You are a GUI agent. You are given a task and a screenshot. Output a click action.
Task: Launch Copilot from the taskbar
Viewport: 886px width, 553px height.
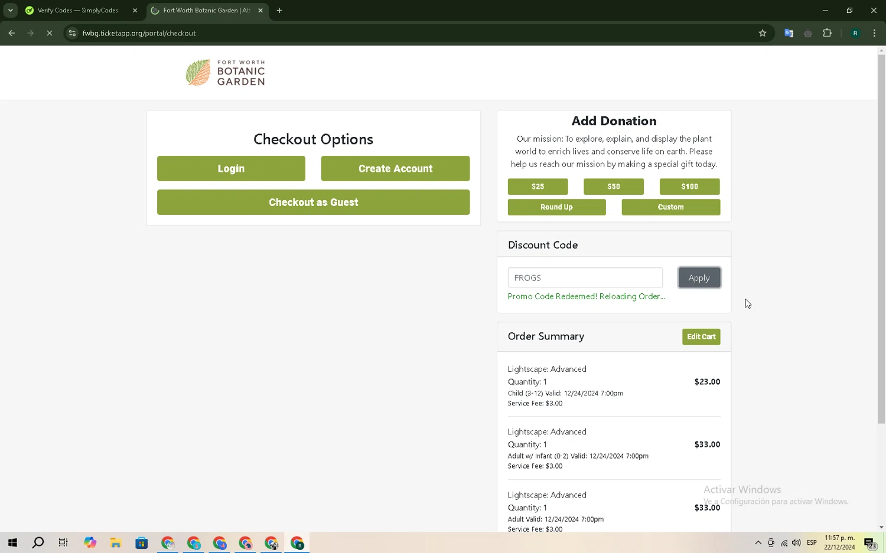click(90, 542)
